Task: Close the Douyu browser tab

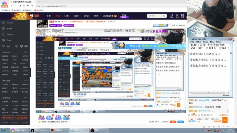Action: coord(34,2)
